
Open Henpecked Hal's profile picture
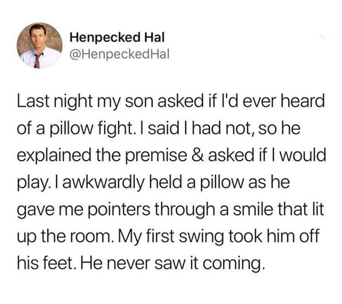tap(40, 45)
